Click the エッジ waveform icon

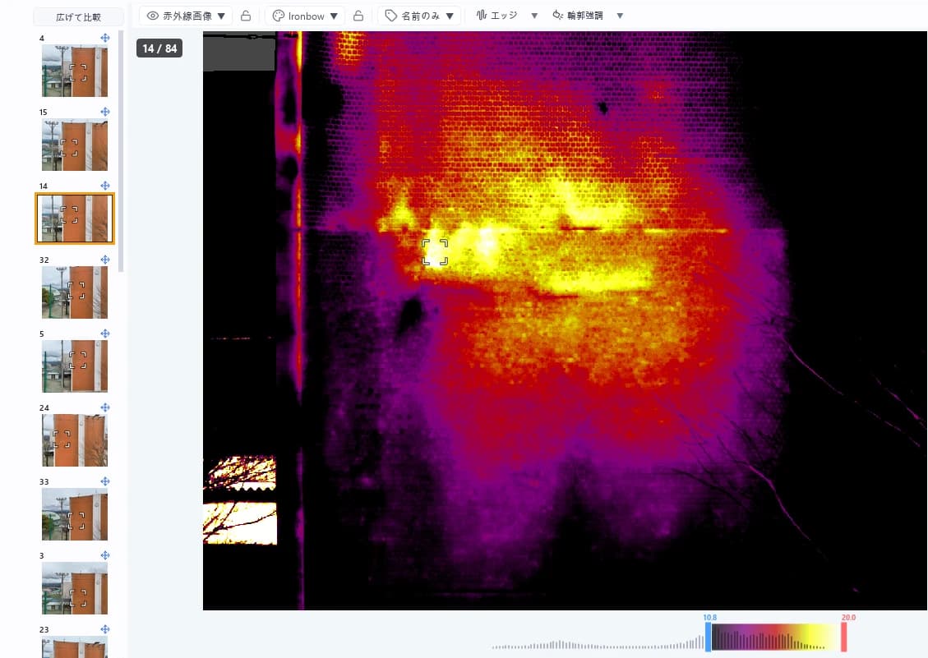[x=482, y=16]
